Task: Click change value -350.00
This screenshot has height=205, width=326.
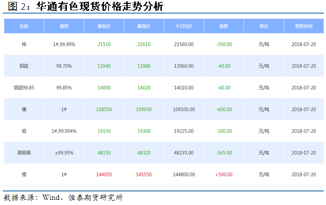Action: pyautogui.click(x=224, y=44)
